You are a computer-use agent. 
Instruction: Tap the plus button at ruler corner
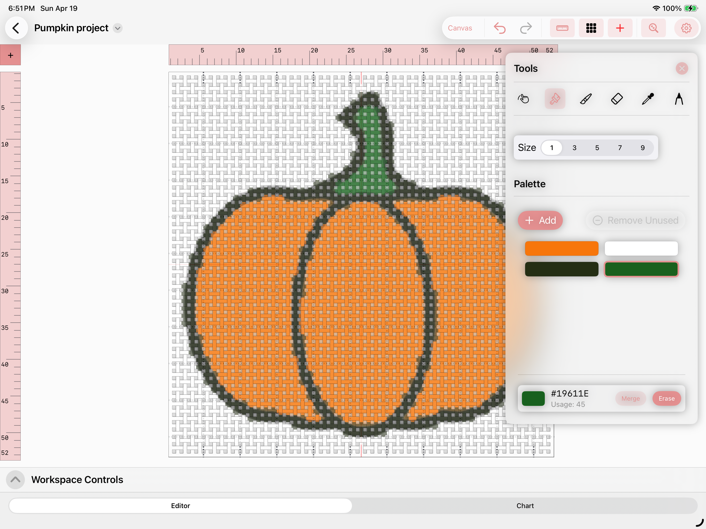(11, 55)
